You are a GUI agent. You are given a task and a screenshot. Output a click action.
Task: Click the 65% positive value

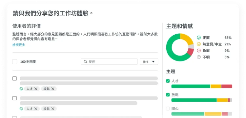(x=228, y=38)
